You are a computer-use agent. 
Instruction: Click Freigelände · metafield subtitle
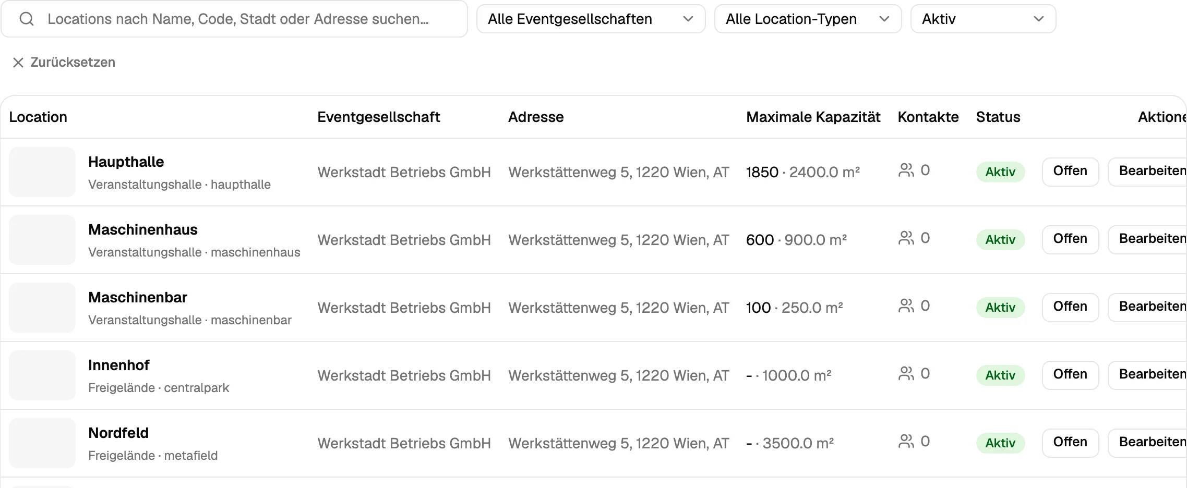click(x=153, y=456)
